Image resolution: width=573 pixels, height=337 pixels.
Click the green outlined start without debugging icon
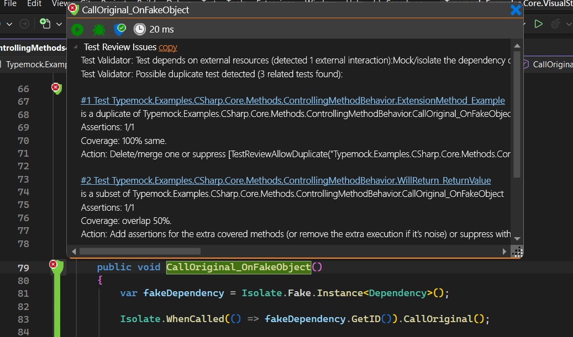538,24
